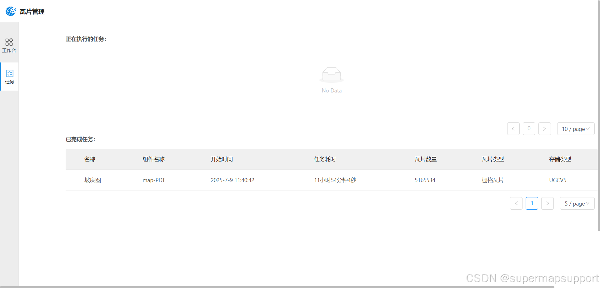The width and height of the screenshot is (600, 288).
Task: Open the 10 / page size dropdown
Action: 576,129
